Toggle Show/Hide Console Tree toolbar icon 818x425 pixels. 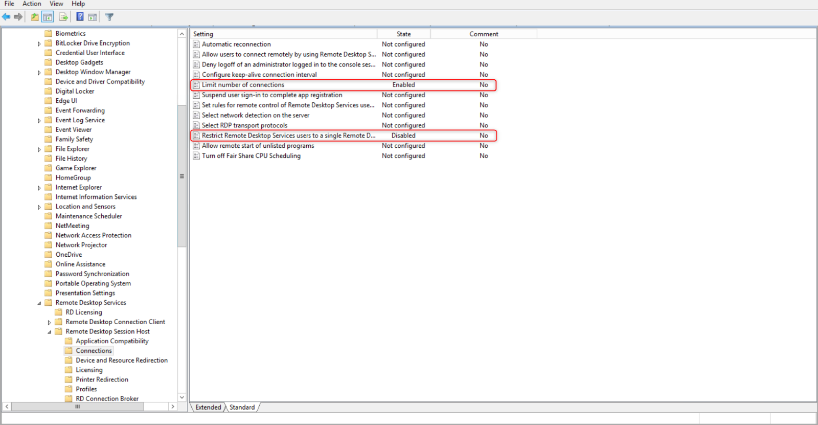[48, 17]
